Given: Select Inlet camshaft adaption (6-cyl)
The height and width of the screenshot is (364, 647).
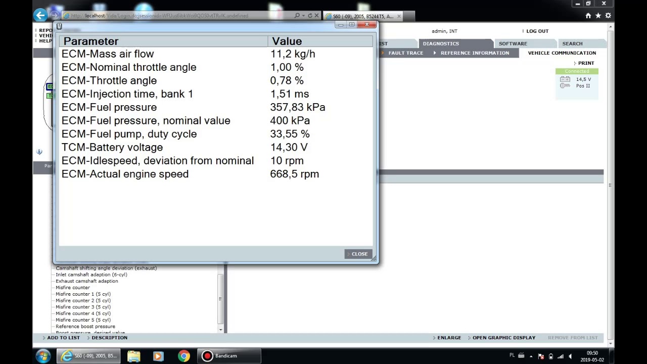Looking at the screenshot, I should 91,275.
